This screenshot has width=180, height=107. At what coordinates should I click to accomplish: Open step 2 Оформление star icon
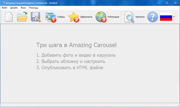coord(74,17)
